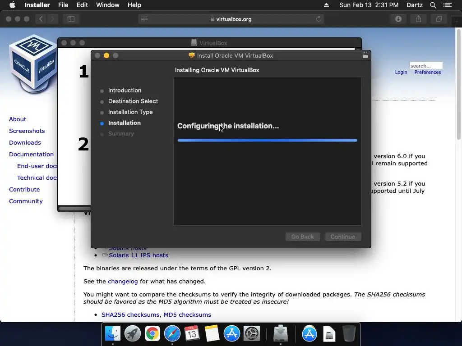Open App Store from the Dock
This screenshot has width=462, height=346.
pyautogui.click(x=231, y=334)
